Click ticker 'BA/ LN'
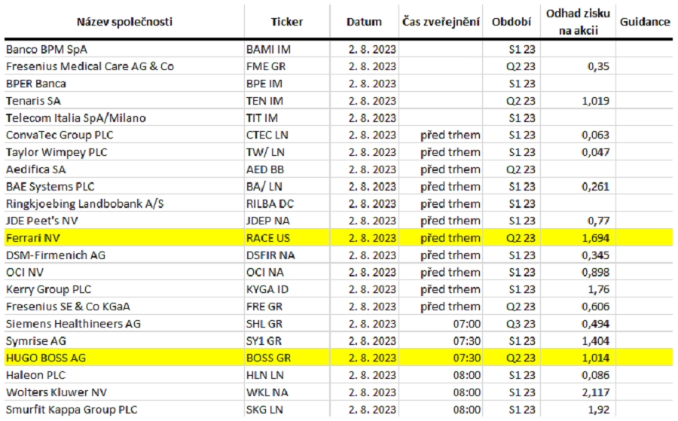The image size is (678, 421). pyautogui.click(x=264, y=187)
